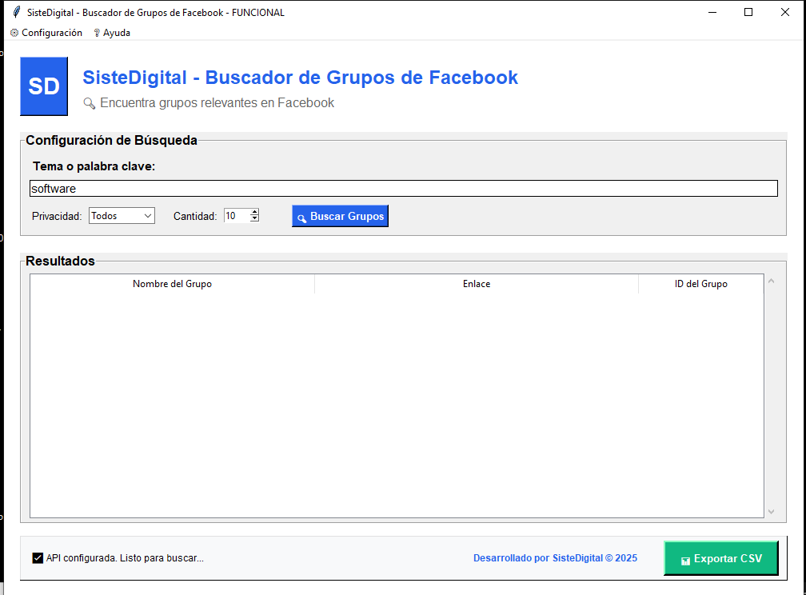The image size is (806, 595).
Task: Minimize the SisteDigital window
Action: pos(712,12)
